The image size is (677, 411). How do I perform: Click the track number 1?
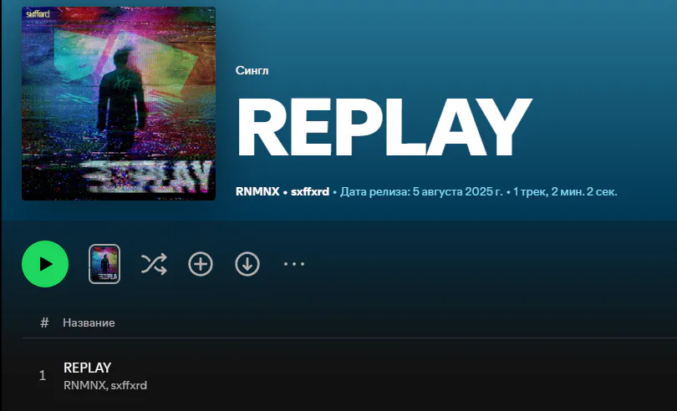(43, 375)
